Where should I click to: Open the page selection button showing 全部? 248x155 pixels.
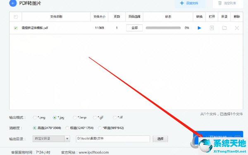click(134, 28)
